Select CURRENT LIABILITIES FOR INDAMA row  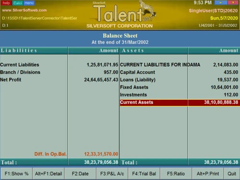pos(180,65)
